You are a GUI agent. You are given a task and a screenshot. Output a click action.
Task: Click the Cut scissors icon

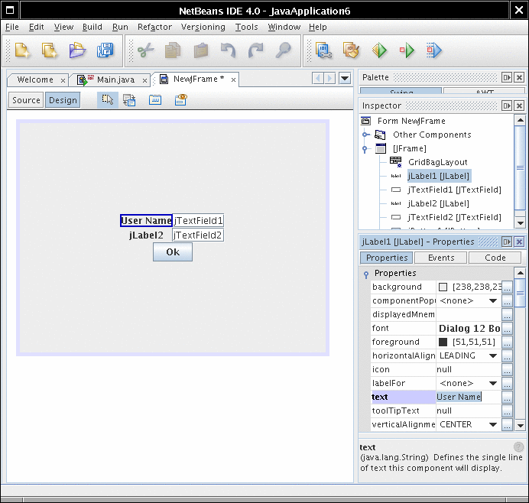(145, 51)
